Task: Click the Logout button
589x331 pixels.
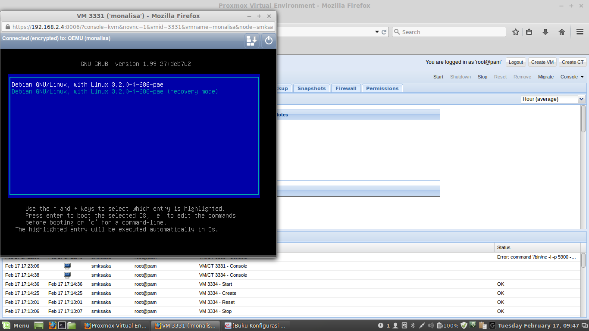Action: (x=516, y=62)
